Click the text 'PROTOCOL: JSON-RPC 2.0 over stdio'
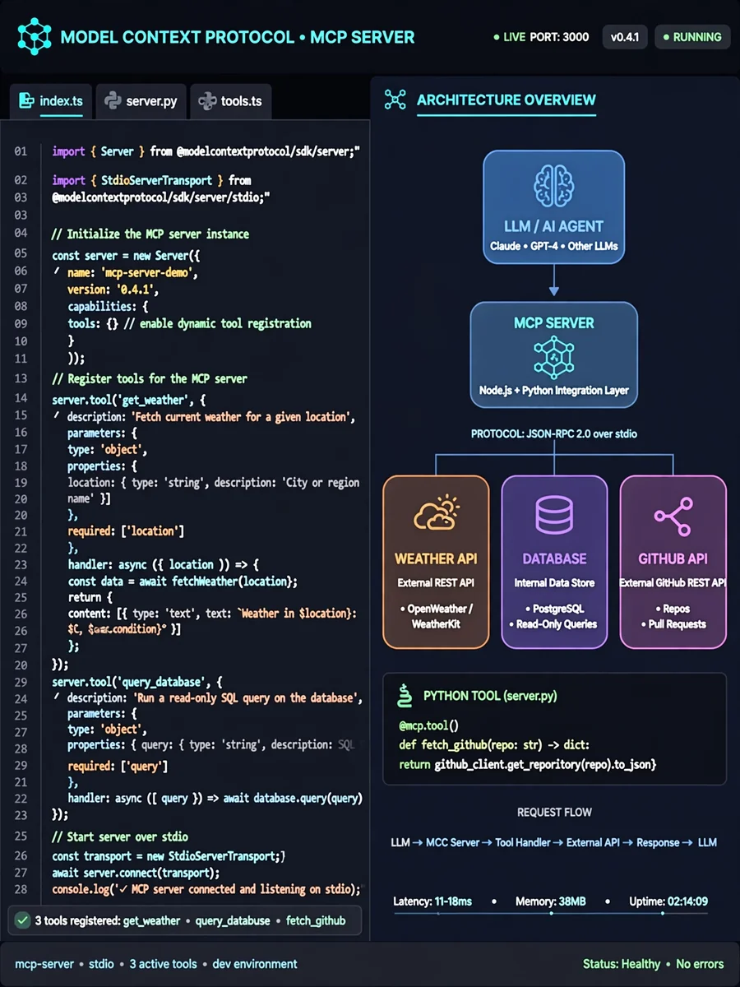The height and width of the screenshot is (987, 740). tap(554, 433)
